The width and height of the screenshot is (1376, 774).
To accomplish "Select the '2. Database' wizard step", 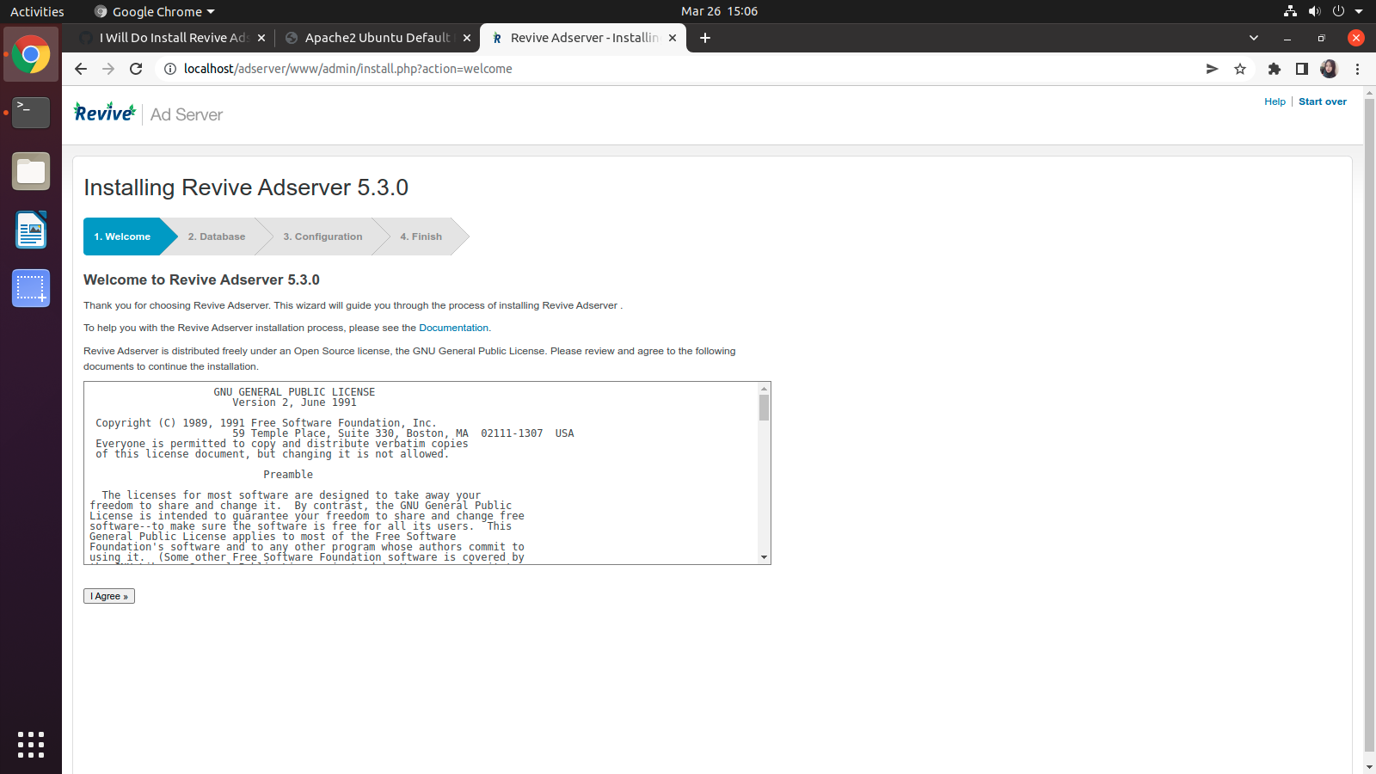I will click(x=217, y=236).
